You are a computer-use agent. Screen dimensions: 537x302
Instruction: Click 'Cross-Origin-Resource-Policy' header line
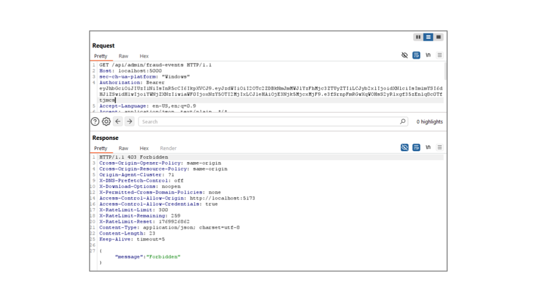[163, 169]
